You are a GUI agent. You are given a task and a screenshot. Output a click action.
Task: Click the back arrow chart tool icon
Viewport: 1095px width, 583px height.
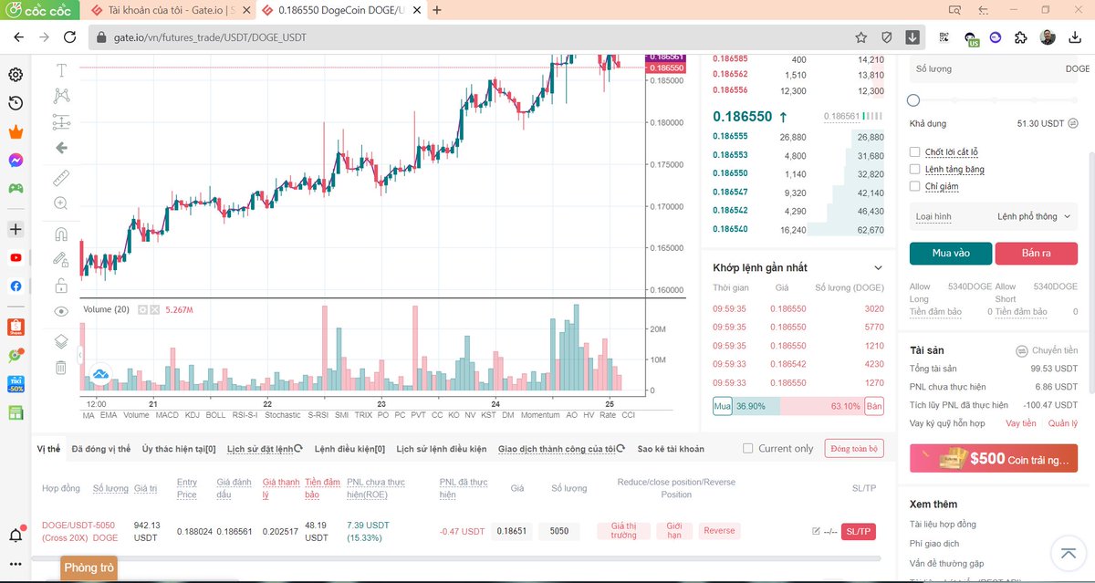[x=61, y=148]
